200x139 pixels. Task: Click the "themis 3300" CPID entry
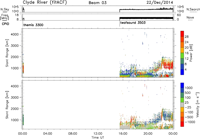tap(33, 25)
